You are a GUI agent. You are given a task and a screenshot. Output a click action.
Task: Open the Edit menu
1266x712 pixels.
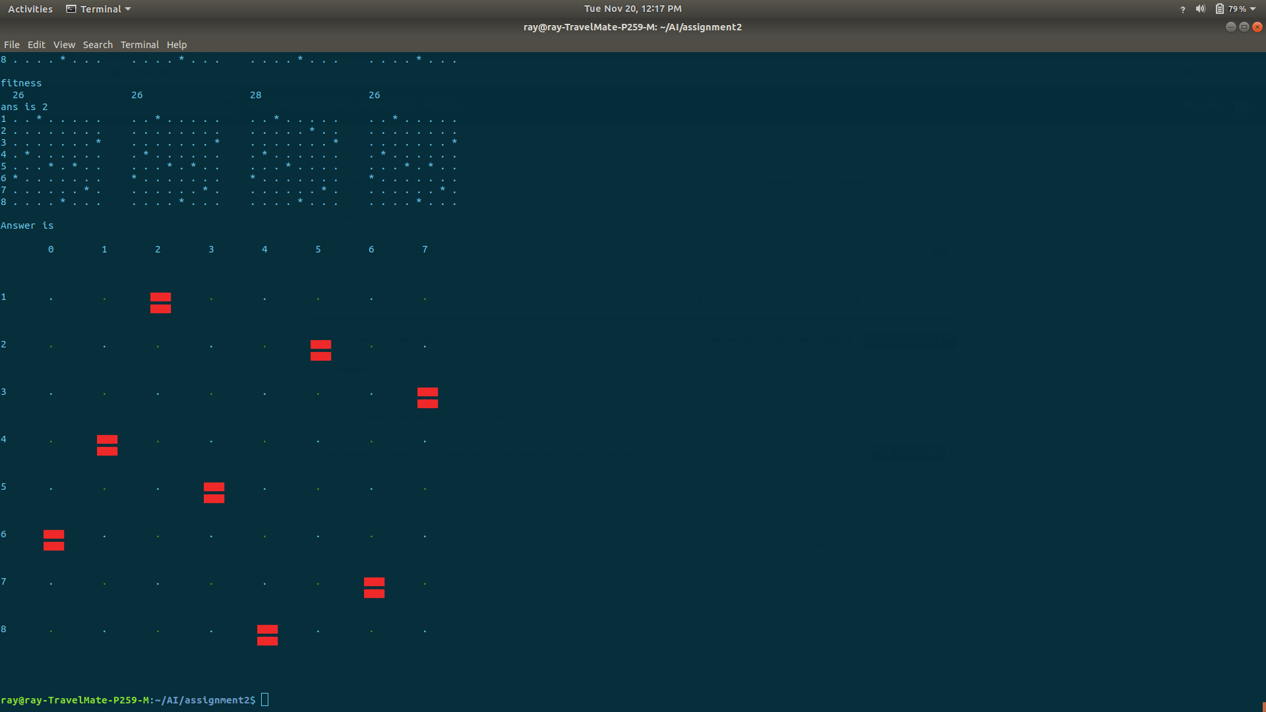coord(36,45)
